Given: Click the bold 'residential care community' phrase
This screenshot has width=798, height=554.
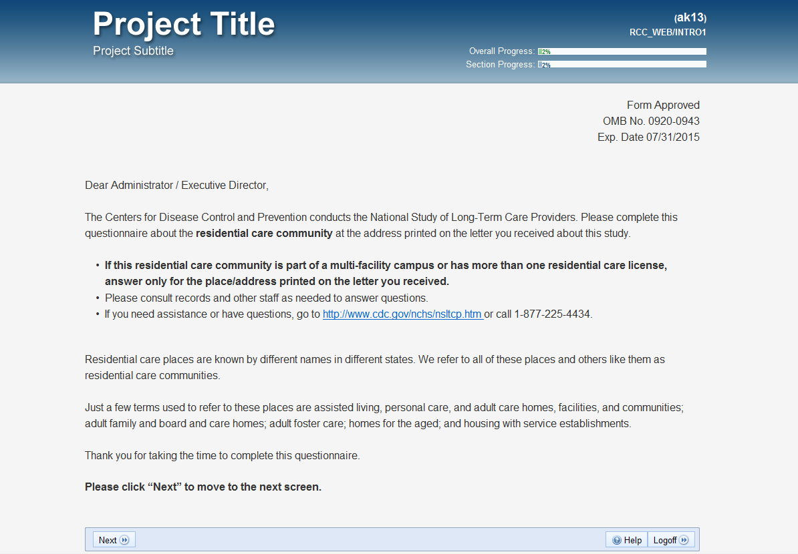Looking at the screenshot, I should [264, 234].
